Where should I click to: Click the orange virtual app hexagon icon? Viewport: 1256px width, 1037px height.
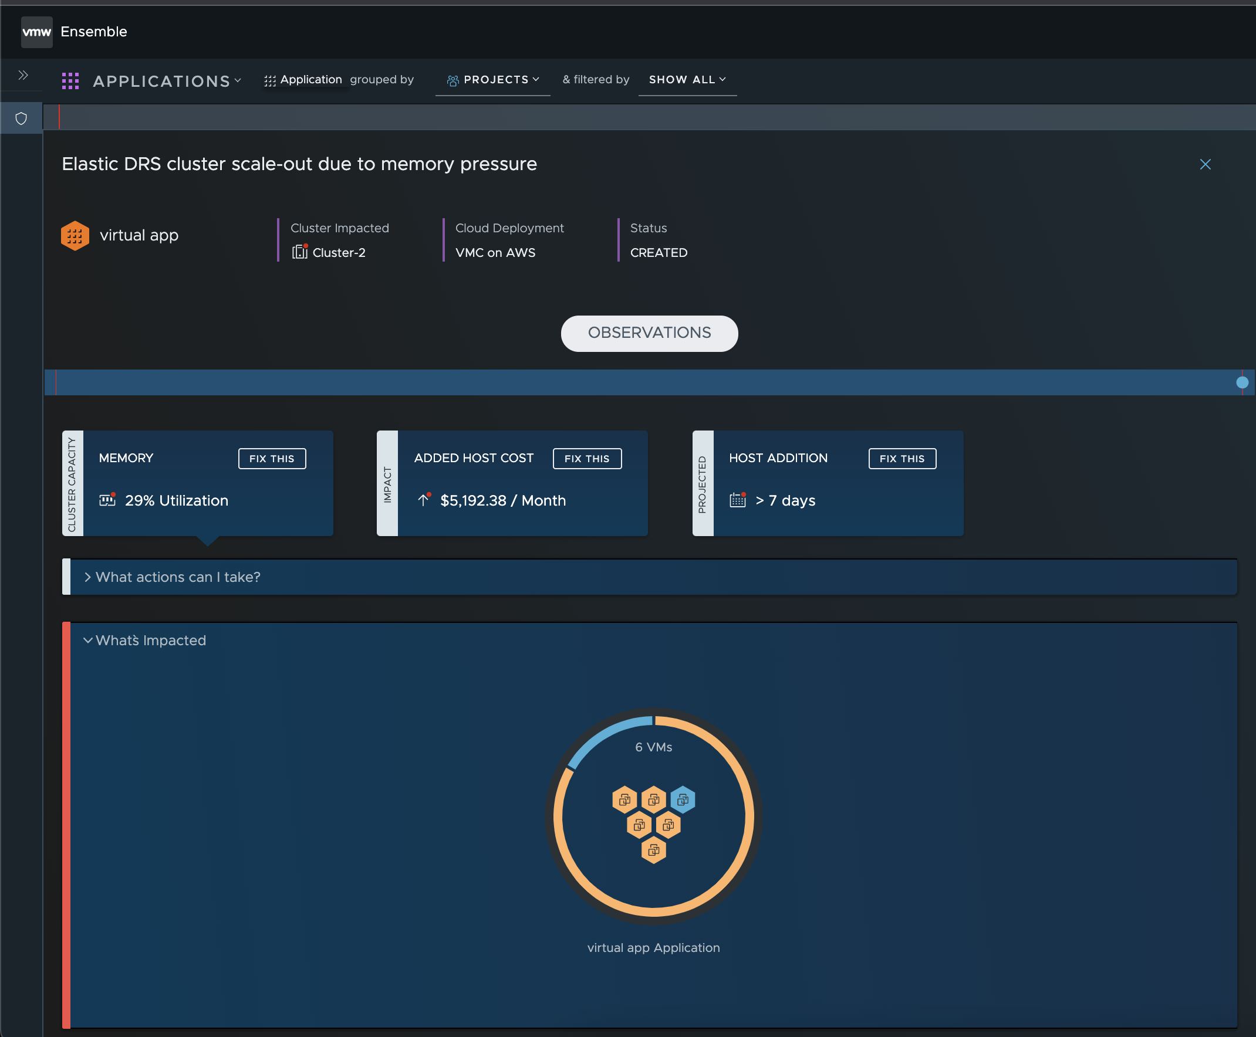75,236
